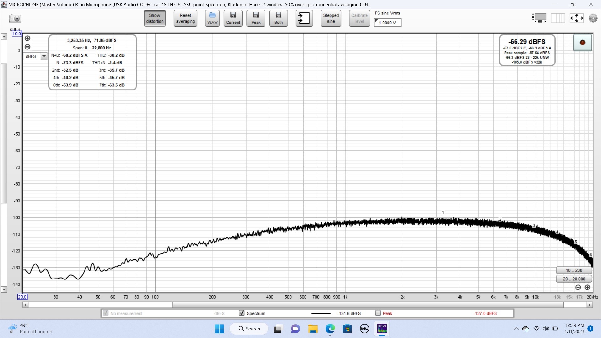This screenshot has height=338, width=601.
Task: Click the vertical scrollbar thumb
Action: point(4,134)
